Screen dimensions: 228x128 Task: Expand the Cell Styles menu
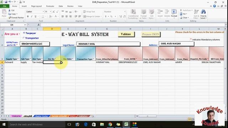coord(151,14)
